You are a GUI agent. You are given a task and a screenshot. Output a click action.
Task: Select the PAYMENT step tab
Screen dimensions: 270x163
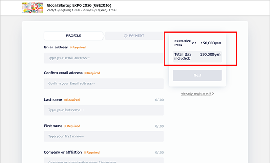point(134,35)
